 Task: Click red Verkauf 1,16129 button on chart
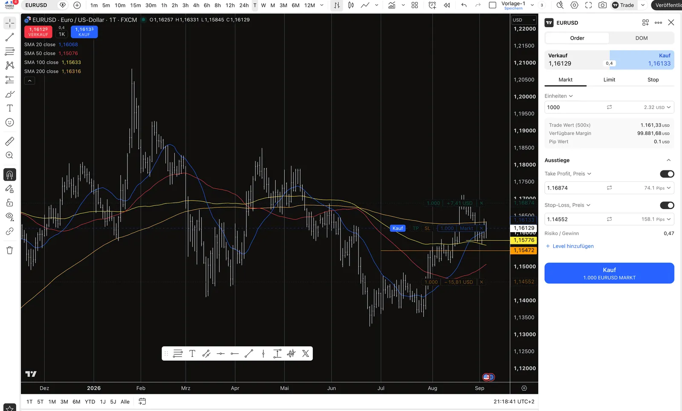(x=38, y=32)
